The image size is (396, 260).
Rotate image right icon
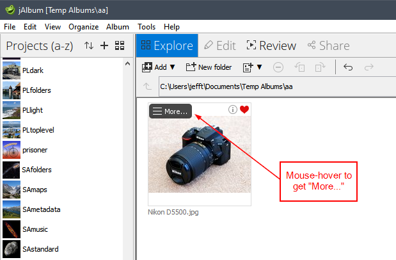click(x=321, y=67)
